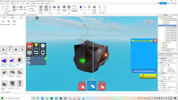Viewport: 178px width, 100px height.
Task: Click the Windows Start button
Action: [x=2, y=98]
